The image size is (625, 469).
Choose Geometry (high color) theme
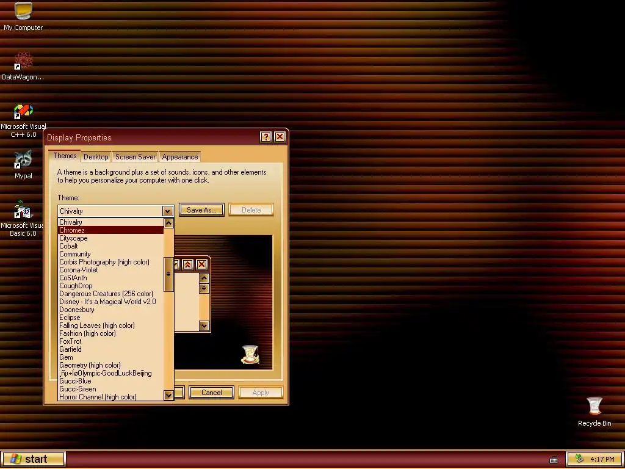click(x=111, y=365)
